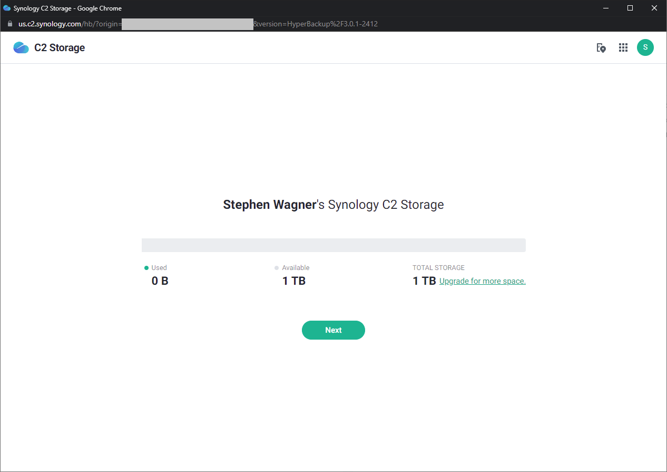Click the Used value 0 B
This screenshot has width=667, height=472.
point(160,281)
